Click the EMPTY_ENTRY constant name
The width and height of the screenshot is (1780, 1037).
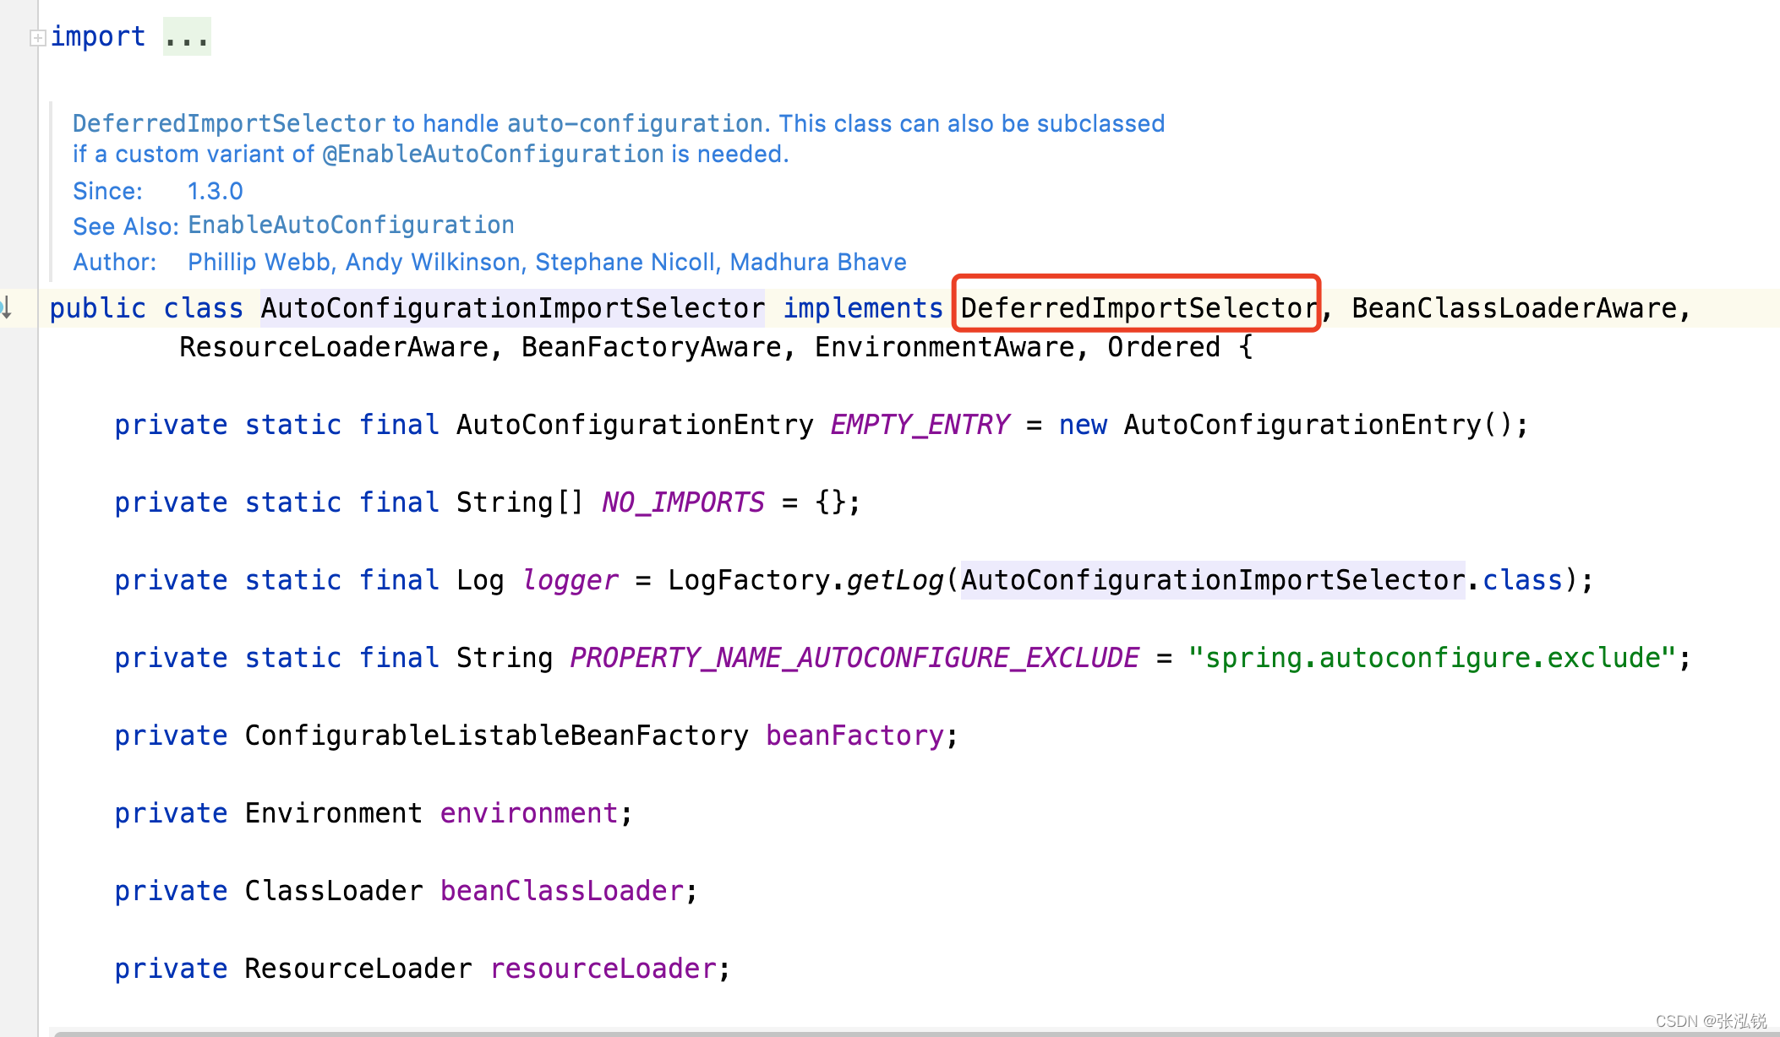point(920,425)
